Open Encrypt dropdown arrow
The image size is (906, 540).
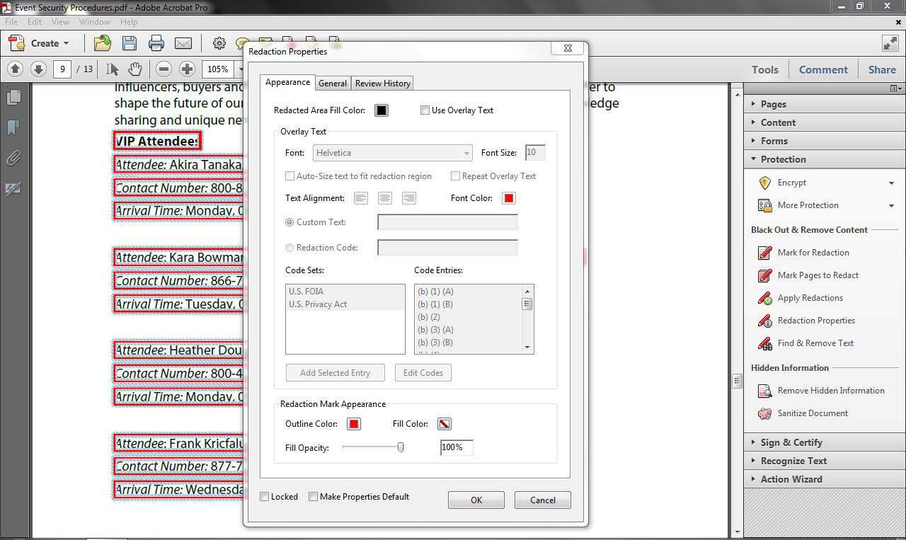[x=891, y=183]
